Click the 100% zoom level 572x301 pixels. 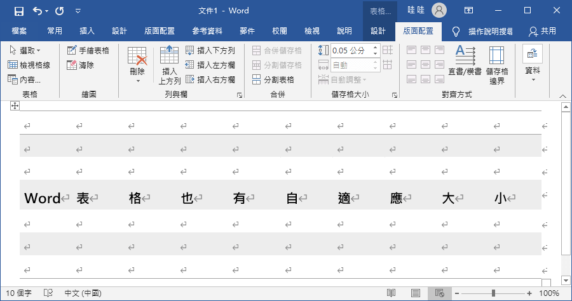(x=549, y=293)
